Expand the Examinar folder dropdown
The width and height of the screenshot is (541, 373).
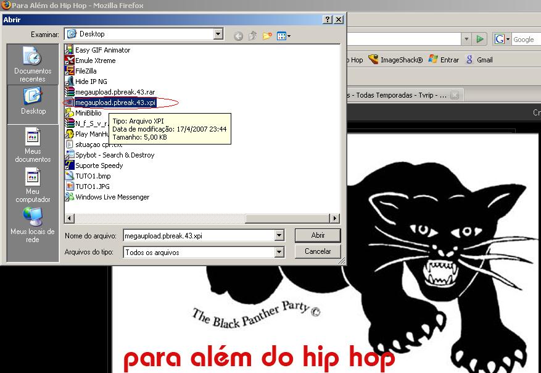pyautogui.click(x=218, y=34)
